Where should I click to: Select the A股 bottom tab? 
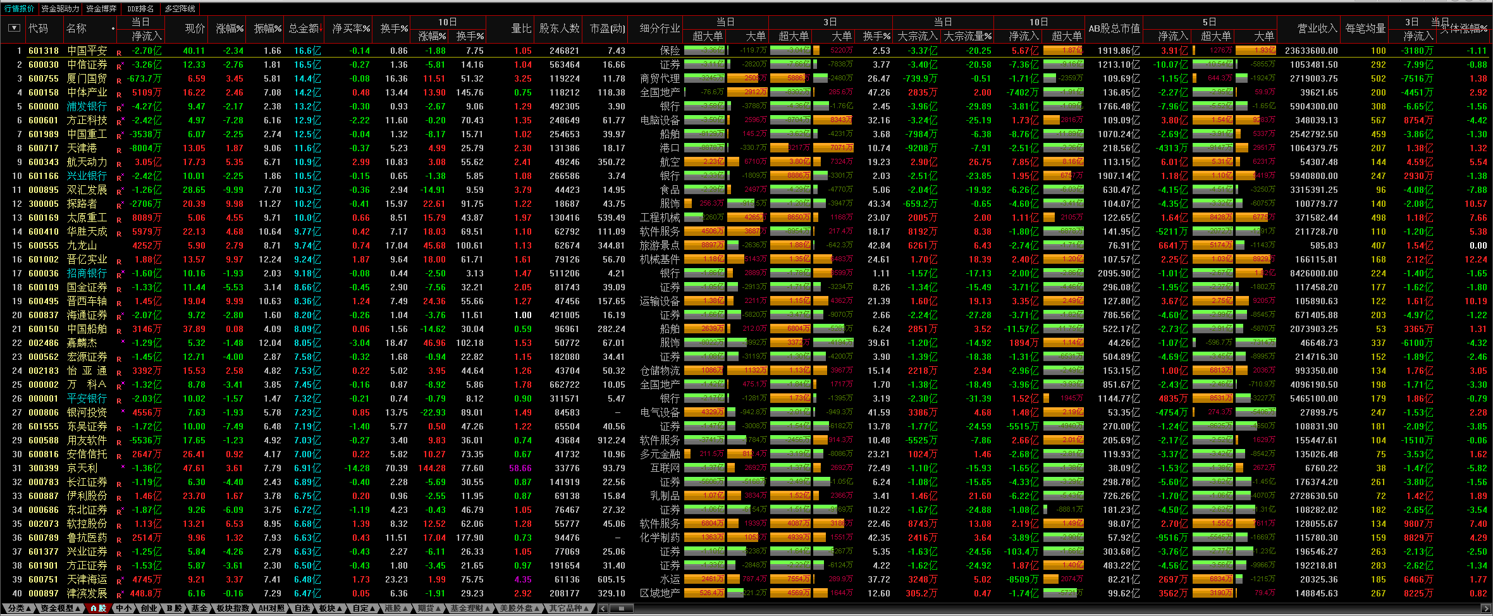click(98, 608)
